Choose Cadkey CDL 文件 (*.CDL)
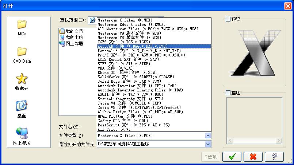This screenshot has width=294, height=165. coord(154,121)
